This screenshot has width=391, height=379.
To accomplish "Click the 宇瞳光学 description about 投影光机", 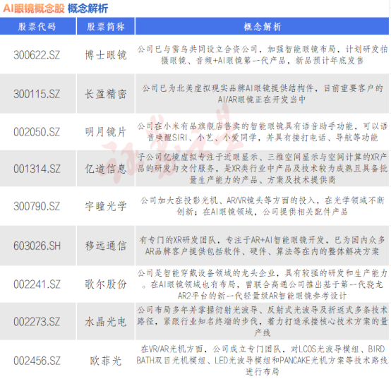I will [x=262, y=206].
